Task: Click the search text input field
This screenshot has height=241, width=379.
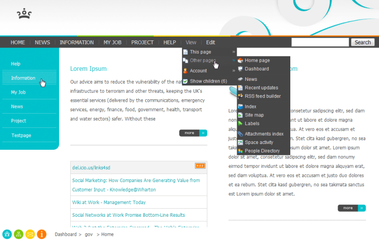Action: point(320,42)
